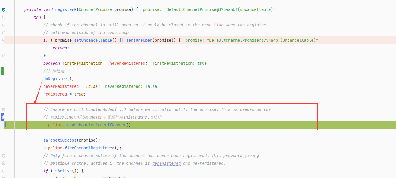
Task: Fold the if (!promise.setUncancellable()) block
Action: (x=4, y=41)
